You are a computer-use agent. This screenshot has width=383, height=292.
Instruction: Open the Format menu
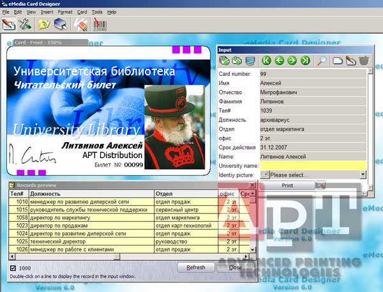(65, 12)
